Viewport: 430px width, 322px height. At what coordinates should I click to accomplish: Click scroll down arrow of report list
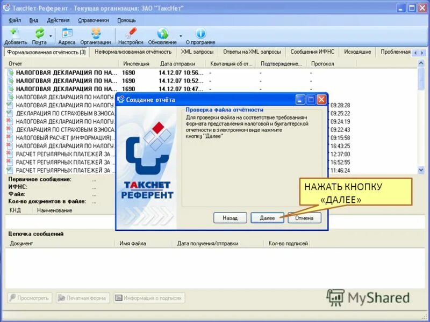tap(421, 170)
